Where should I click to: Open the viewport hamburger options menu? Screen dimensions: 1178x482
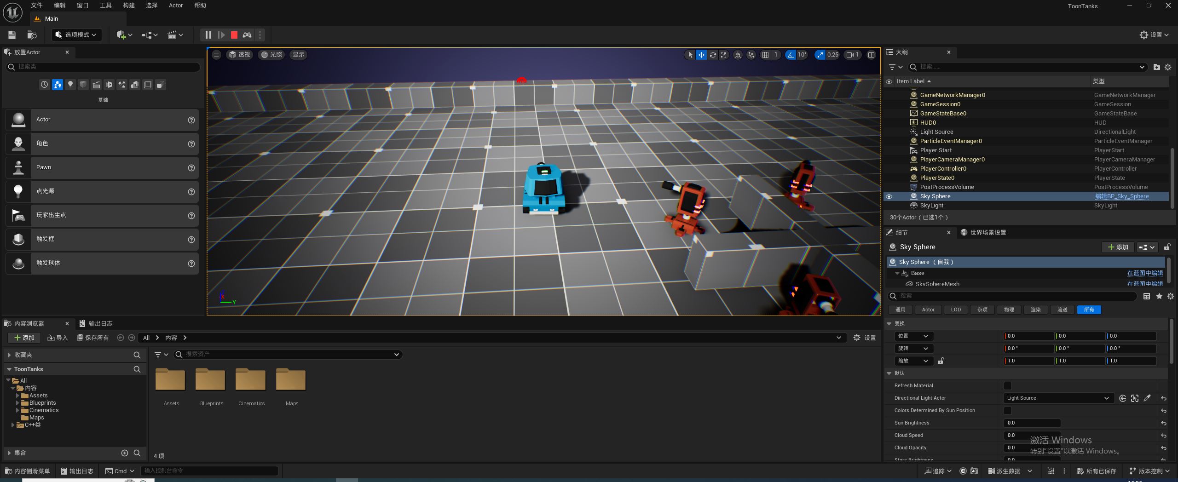pyautogui.click(x=216, y=55)
